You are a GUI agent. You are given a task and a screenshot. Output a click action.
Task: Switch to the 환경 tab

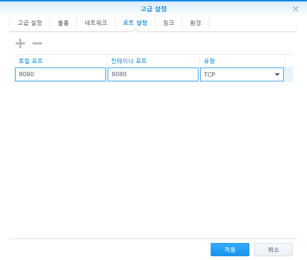tap(196, 23)
